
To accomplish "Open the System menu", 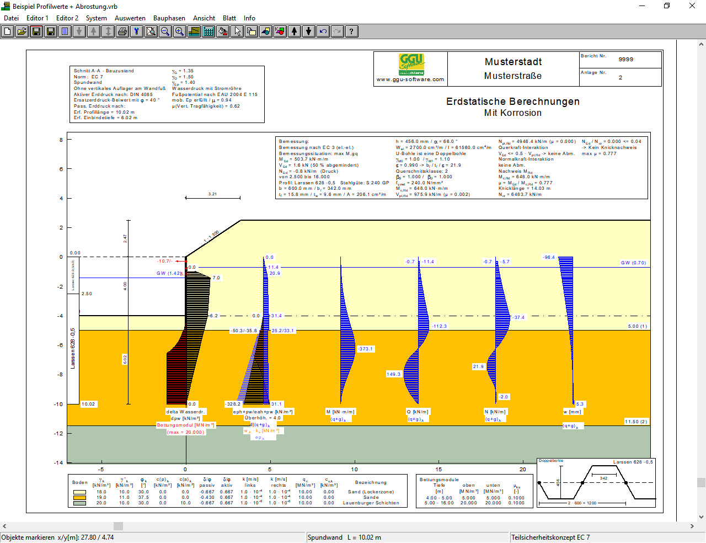I will tap(96, 18).
